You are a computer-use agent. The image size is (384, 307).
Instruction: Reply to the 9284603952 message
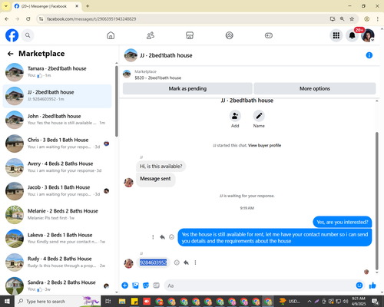pos(186,262)
